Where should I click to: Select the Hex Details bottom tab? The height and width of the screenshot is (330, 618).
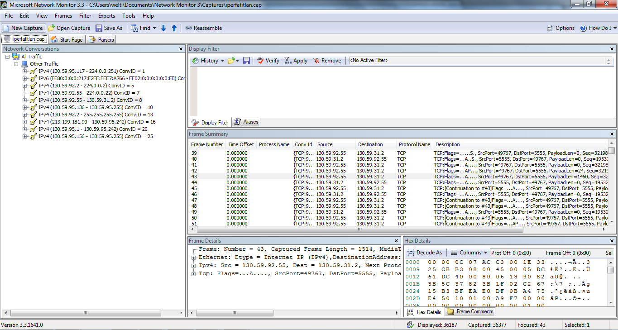(424, 312)
